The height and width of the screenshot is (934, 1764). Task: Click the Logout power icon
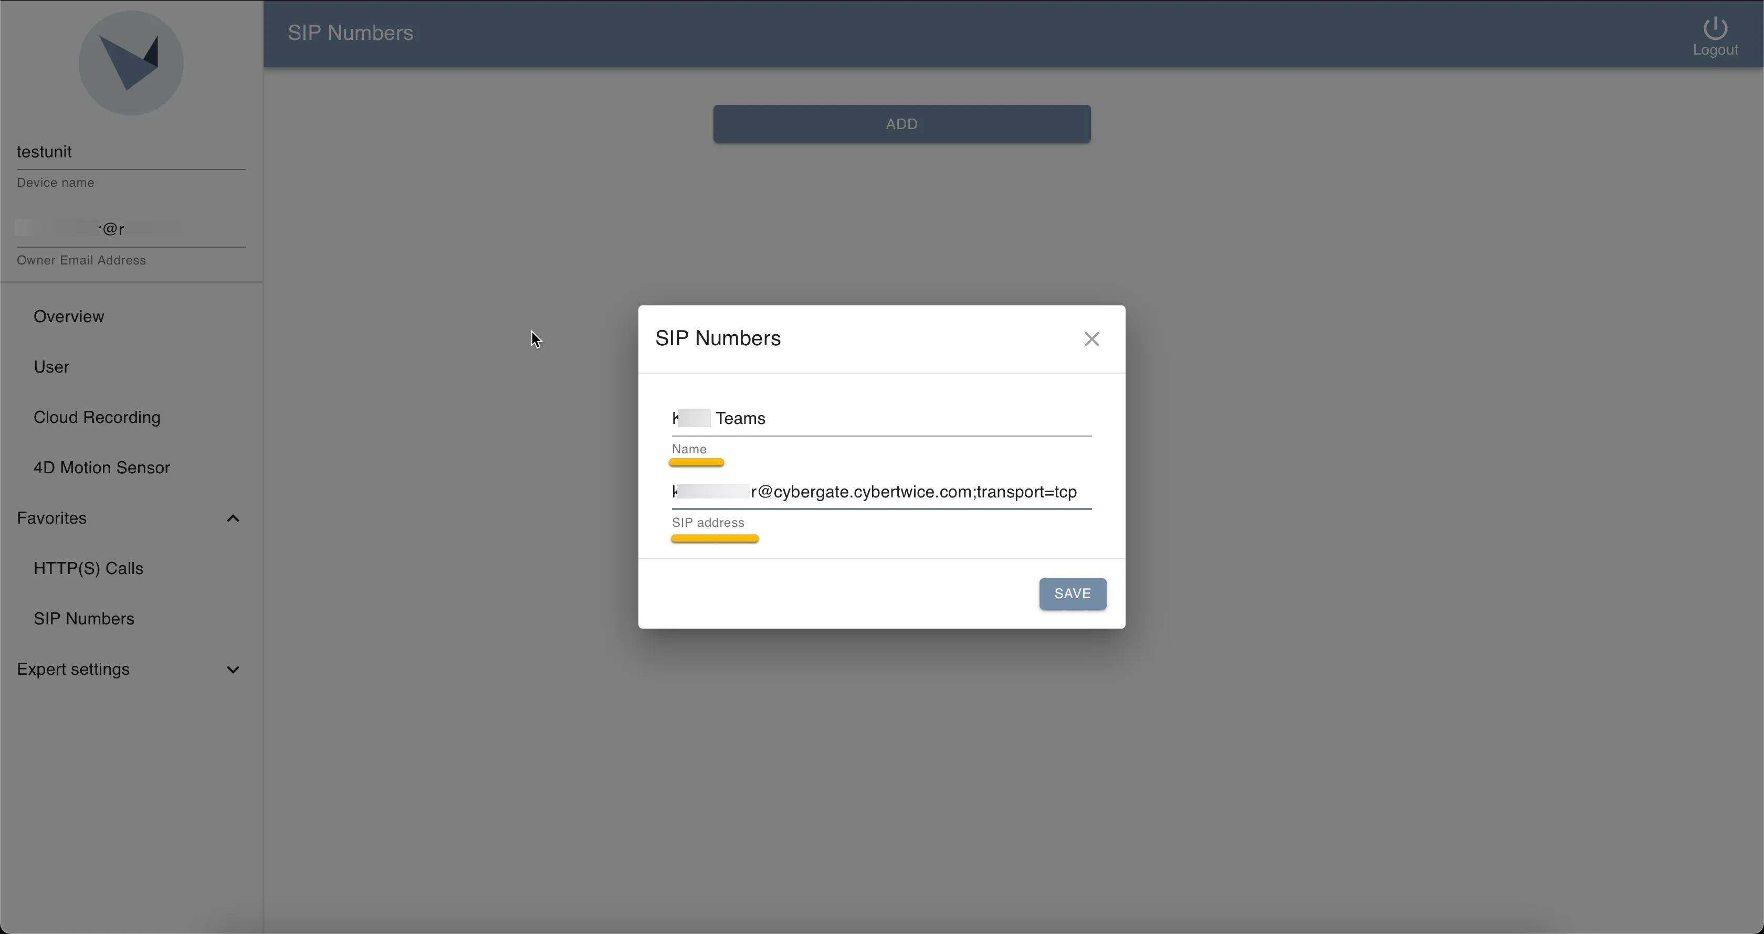tap(1715, 28)
